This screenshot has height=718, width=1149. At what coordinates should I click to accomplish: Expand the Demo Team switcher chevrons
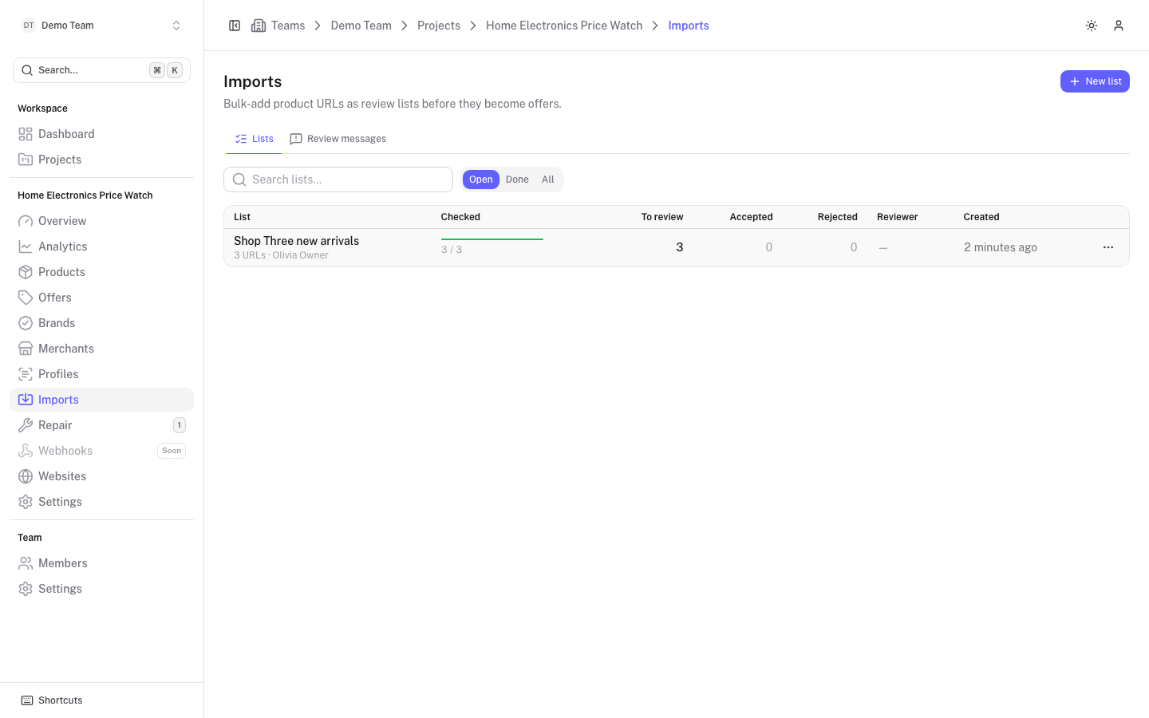pyautogui.click(x=176, y=26)
